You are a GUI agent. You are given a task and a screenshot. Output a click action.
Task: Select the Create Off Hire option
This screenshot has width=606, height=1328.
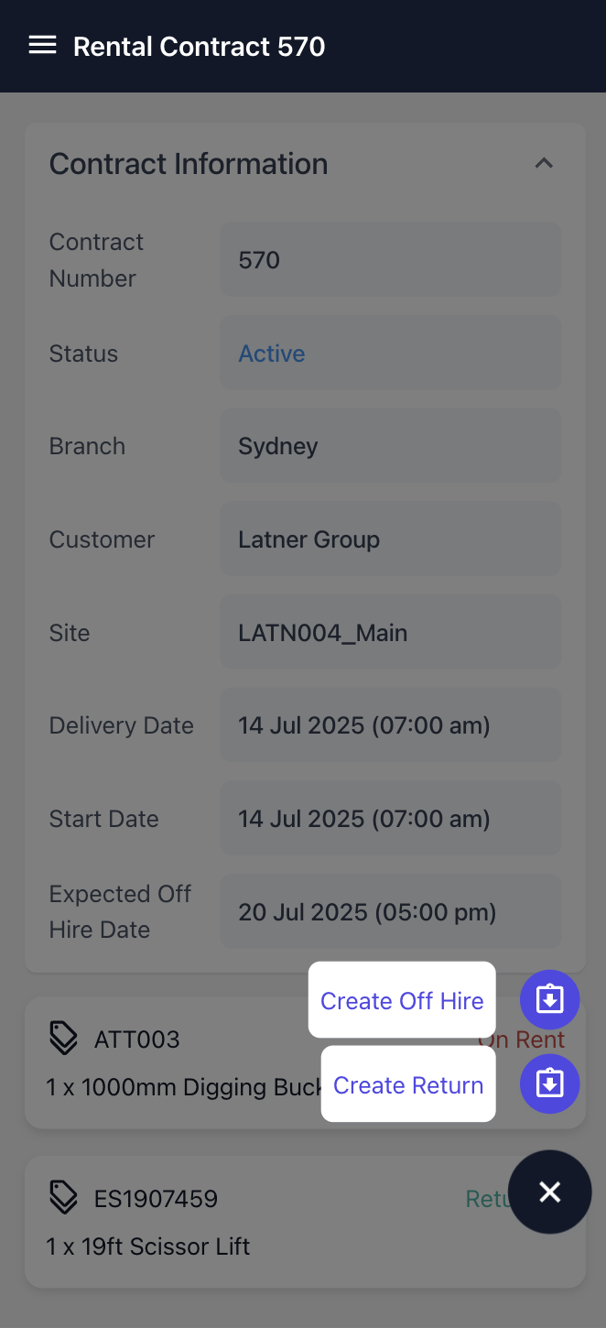point(402,1000)
